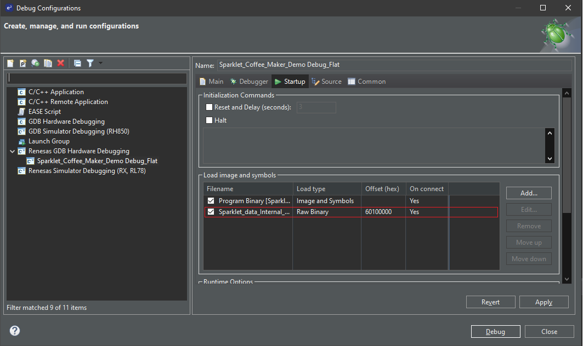This screenshot has width=583, height=346.
Task: Click the configuration Name text field
Action: (394, 65)
